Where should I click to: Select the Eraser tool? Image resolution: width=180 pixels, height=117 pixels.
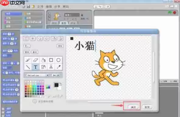[36, 60]
